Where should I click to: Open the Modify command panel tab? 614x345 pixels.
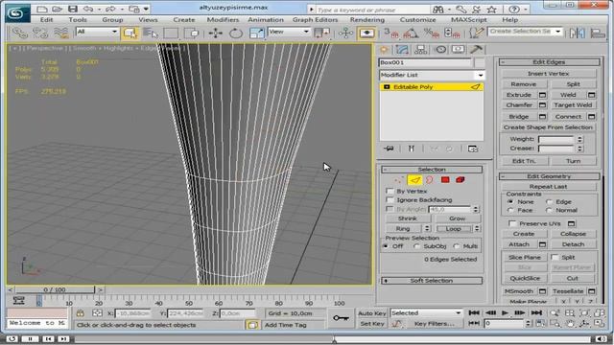click(x=402, y=50)
